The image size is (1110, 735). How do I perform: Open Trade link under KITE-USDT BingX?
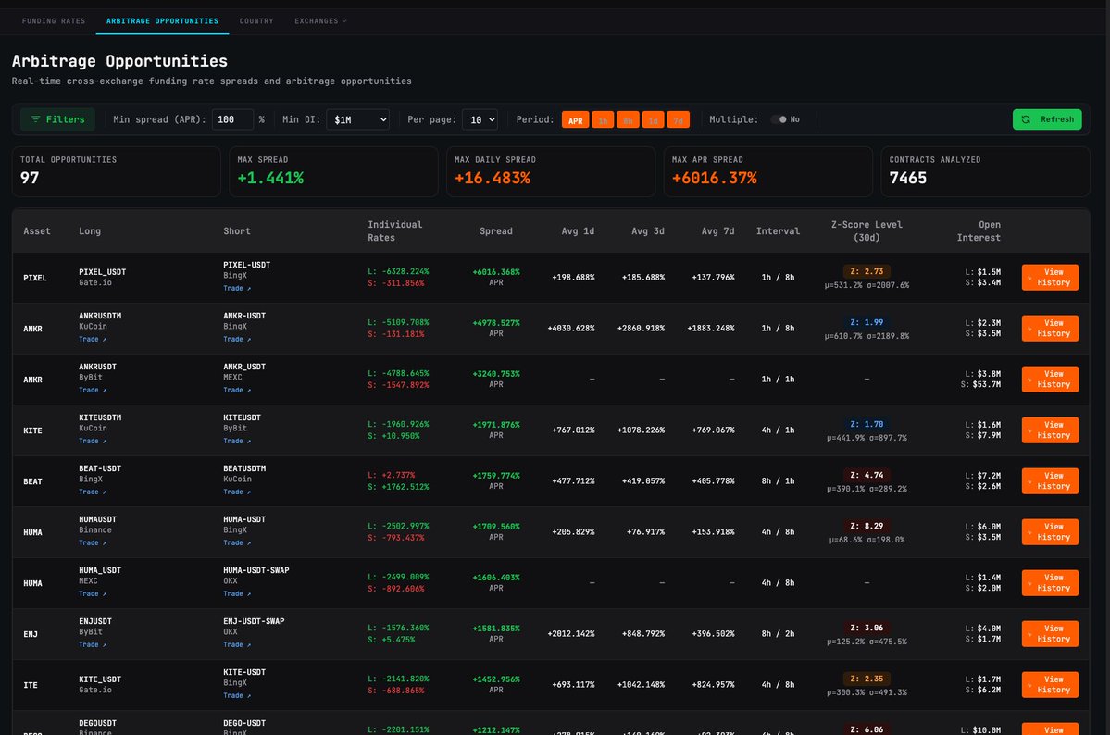[x=236, y=696]
